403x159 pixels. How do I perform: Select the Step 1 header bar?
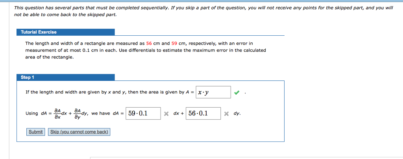pos(66,77)
